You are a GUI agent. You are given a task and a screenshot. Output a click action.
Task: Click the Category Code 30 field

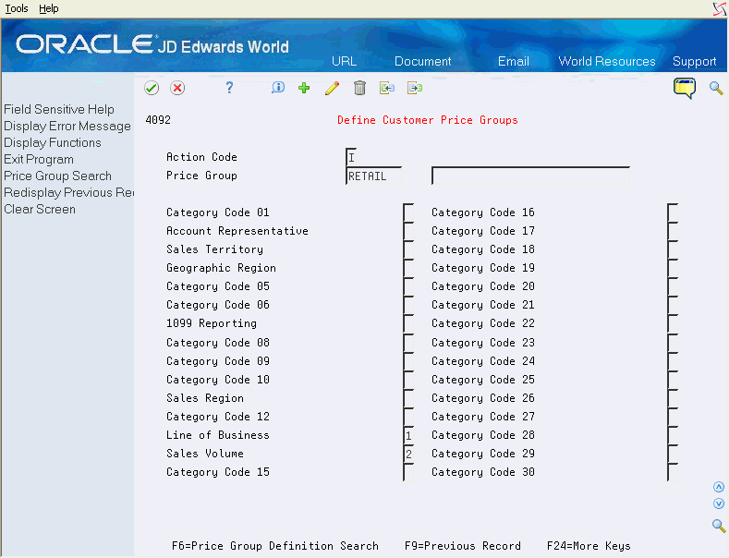(x=673, y=472)
